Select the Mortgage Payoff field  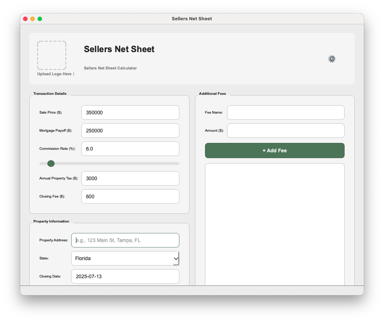[x=130, y=131]
